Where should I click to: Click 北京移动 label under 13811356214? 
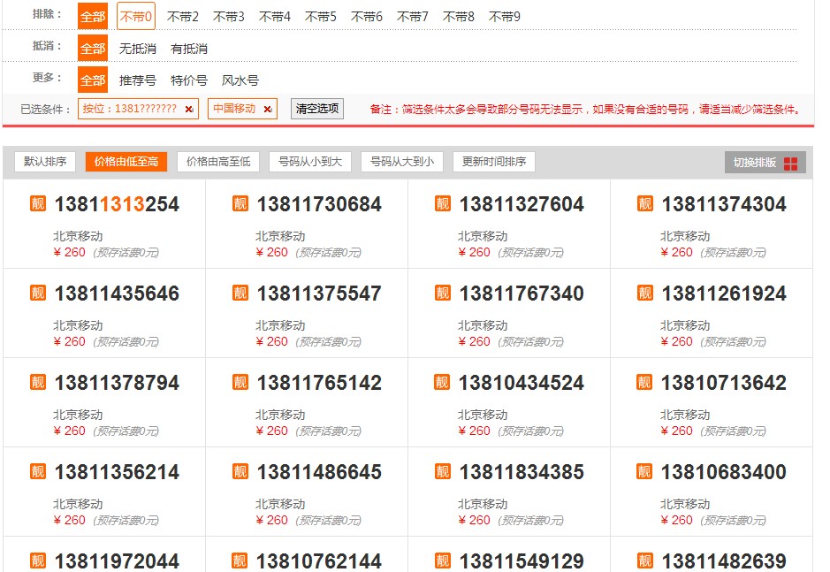78,504
